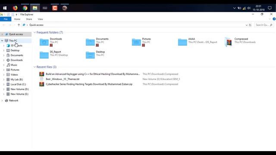Open the address bar history dropdown
This screenshot has width=276, height=155.
(246, 25)
